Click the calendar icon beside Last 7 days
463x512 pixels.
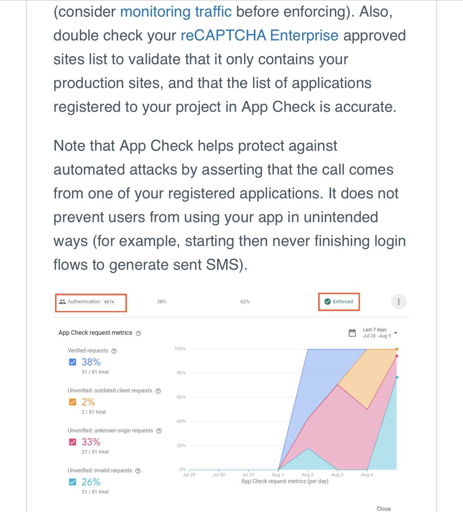(352, 333)
